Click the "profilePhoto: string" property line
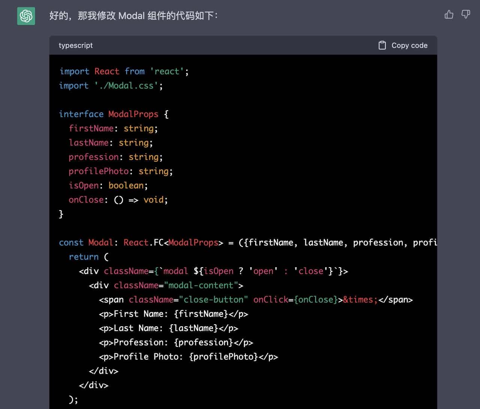The width and height of the screenshot is (480, 409). (120, 171)
